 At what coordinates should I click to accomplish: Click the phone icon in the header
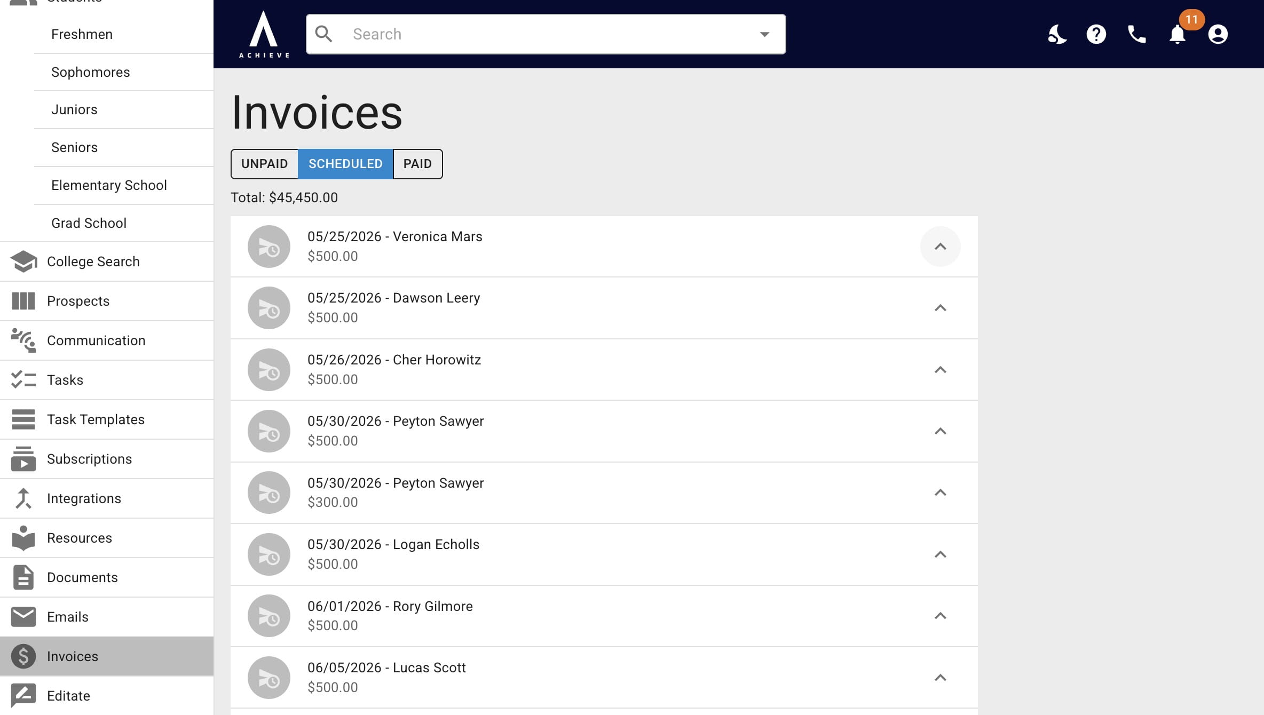click(1137, 34)
